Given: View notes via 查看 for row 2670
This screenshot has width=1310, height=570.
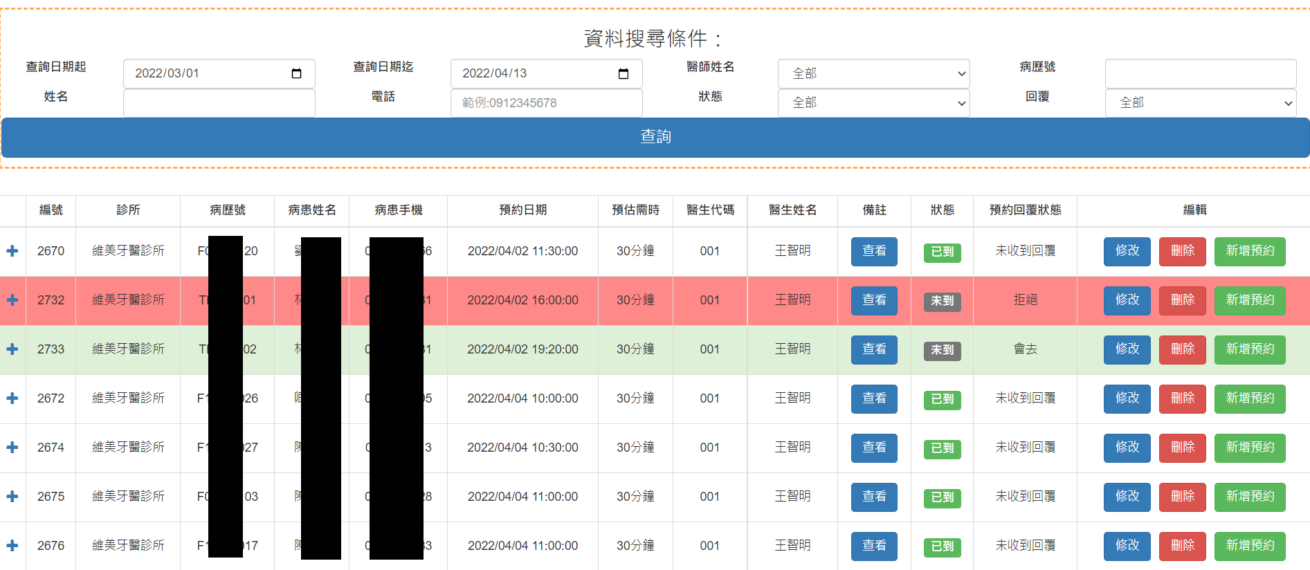Looking at the screenshot, I should (874, 251).
